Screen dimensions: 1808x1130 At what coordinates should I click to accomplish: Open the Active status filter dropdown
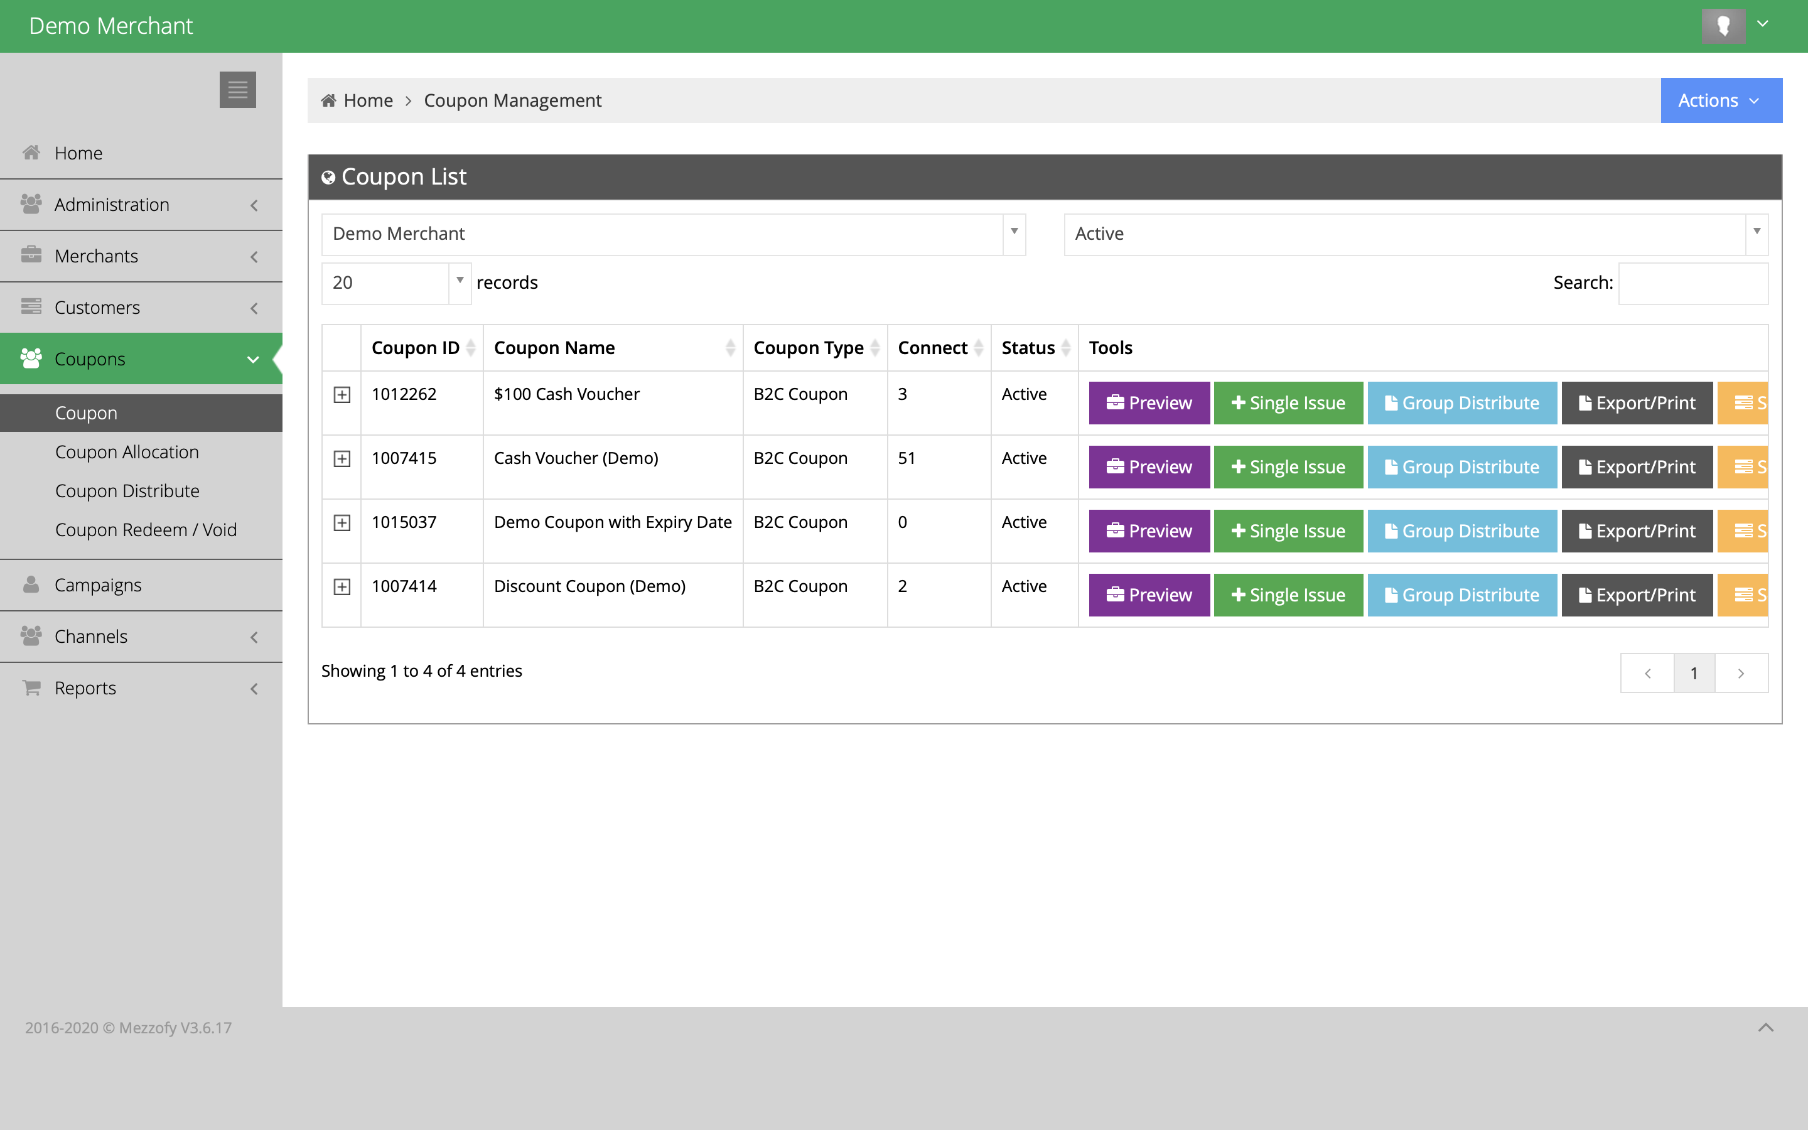(1414, 235)
